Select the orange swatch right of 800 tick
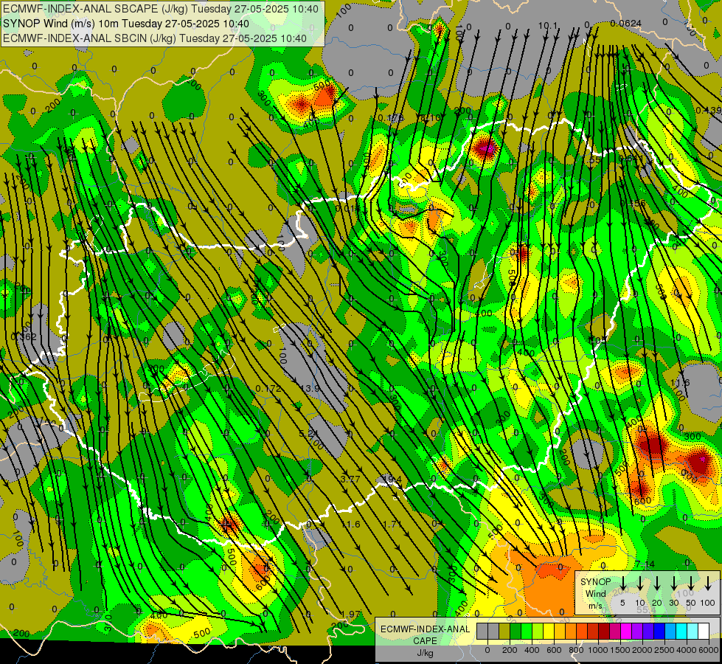The width and height of the screenshot is (722, 664). point(582,631)
